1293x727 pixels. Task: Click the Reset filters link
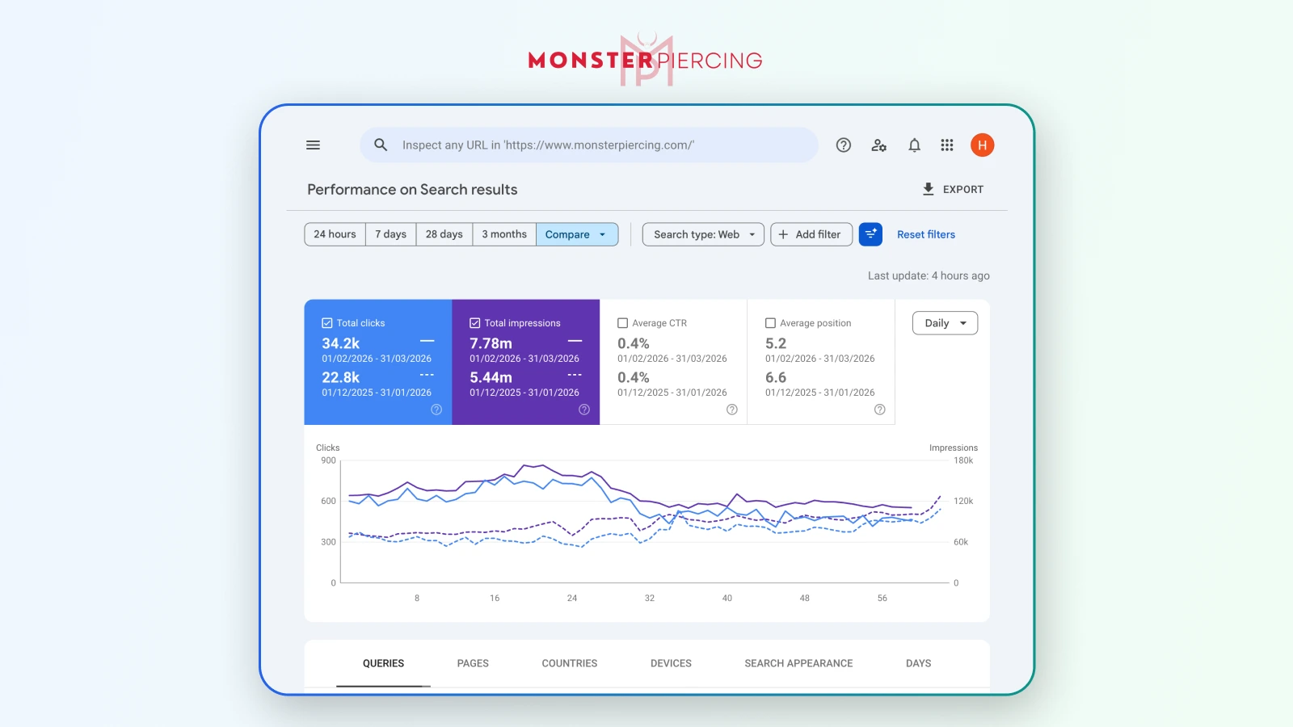pos(926,234)
